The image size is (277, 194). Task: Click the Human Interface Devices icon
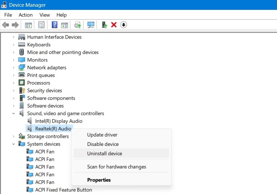click(21, 37)
